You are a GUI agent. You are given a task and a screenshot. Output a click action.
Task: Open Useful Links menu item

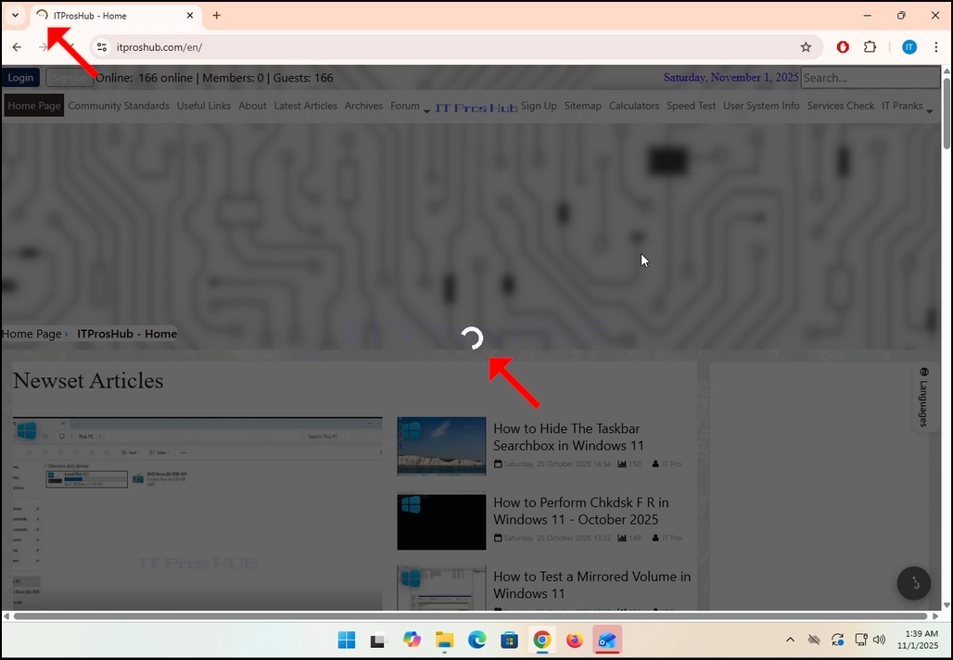204,106
